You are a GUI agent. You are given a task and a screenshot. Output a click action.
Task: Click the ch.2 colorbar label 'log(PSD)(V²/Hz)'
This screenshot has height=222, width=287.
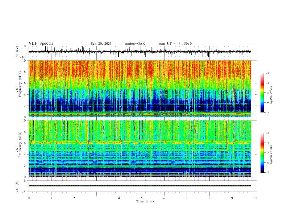271,154
